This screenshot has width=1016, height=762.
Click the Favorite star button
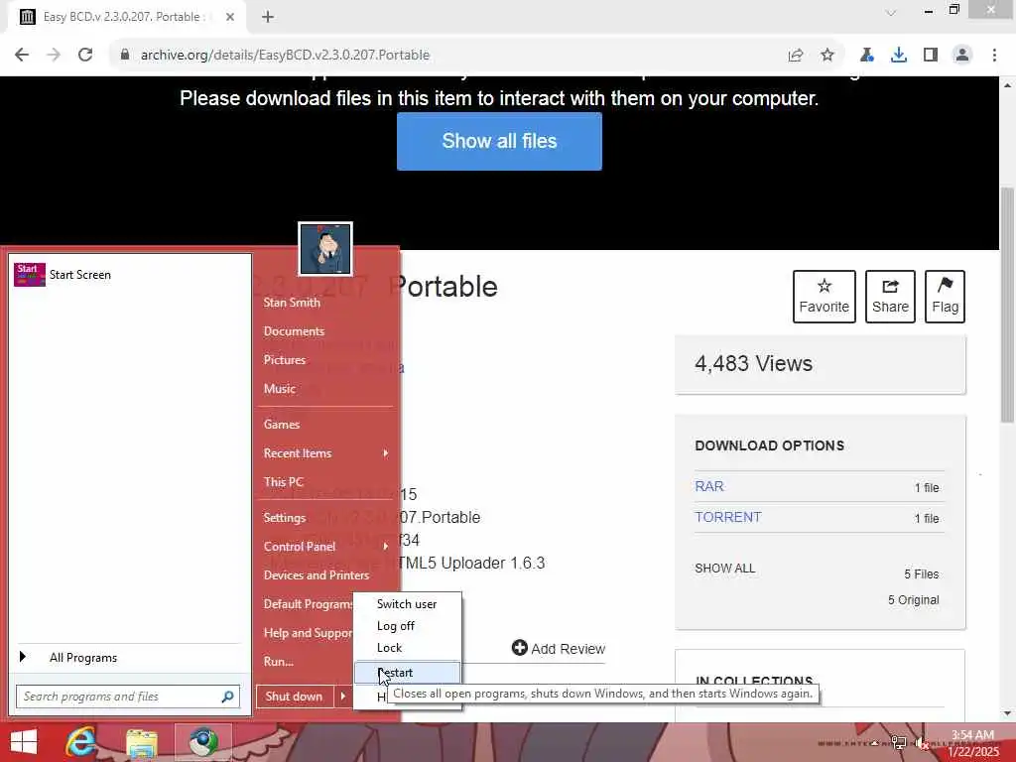pyautogui.click(x=825, y=296)
